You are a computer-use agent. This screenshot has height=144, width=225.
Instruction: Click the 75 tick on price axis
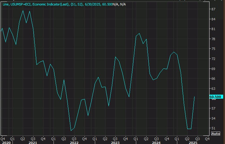pos(213,49)
